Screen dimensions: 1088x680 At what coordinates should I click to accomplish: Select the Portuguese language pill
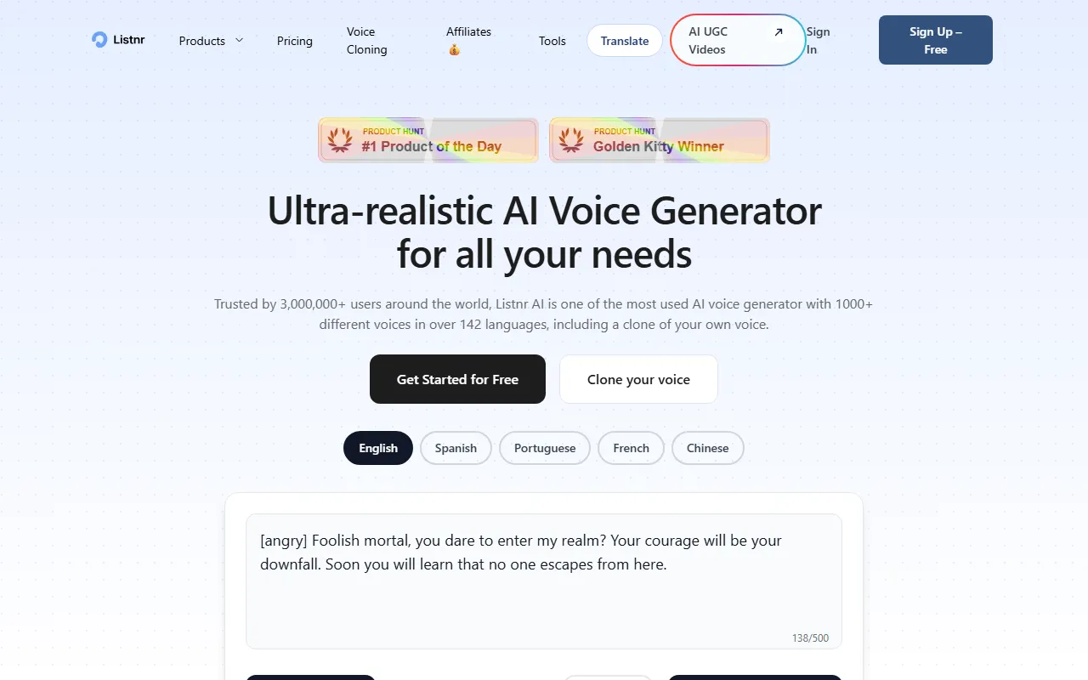click(x=545, y=448)
